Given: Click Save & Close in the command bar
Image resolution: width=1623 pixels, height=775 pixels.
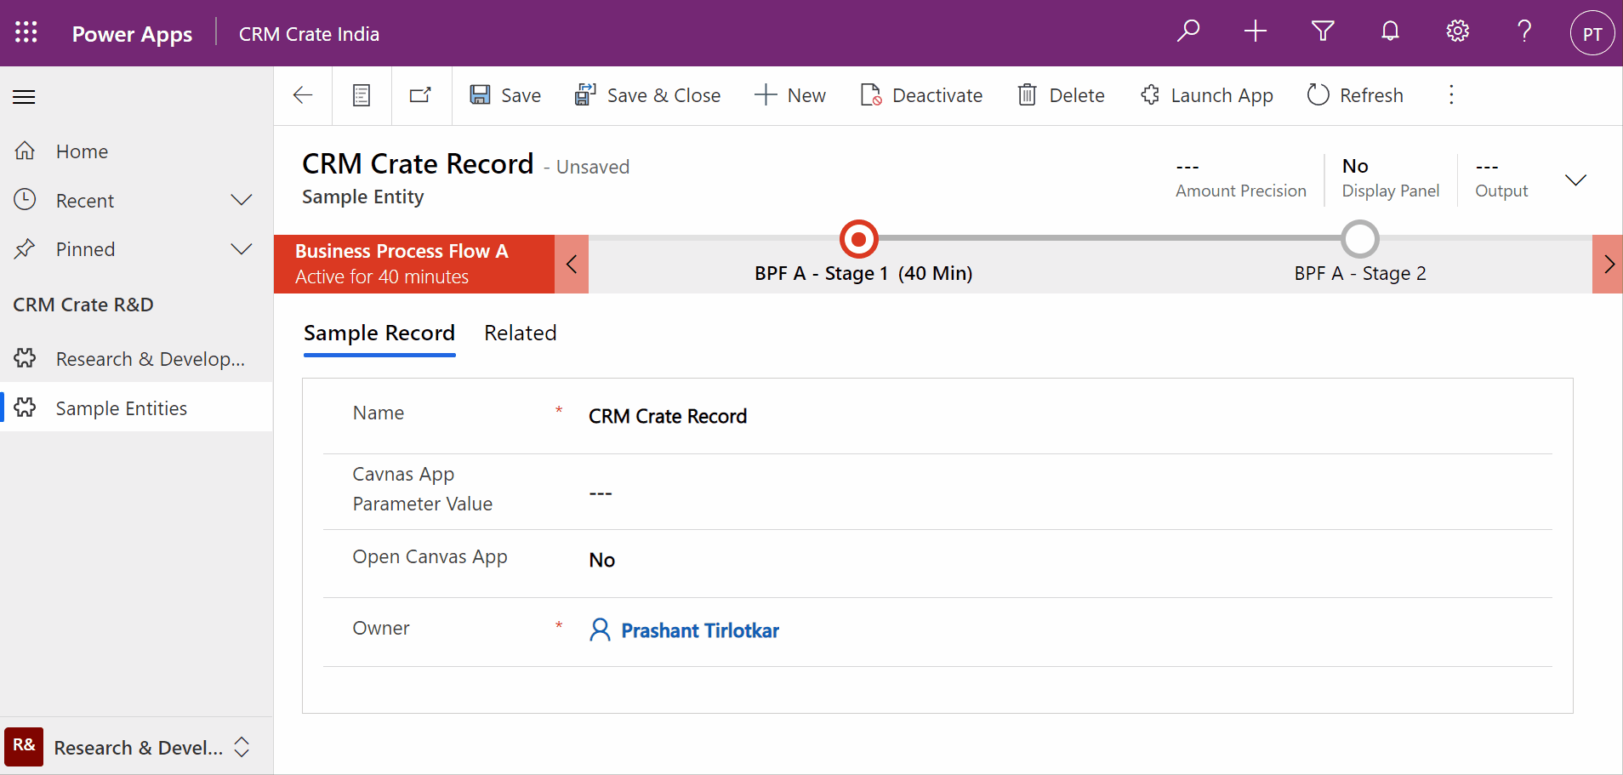Looking at the screenshot, I should [x=648, y=95].
